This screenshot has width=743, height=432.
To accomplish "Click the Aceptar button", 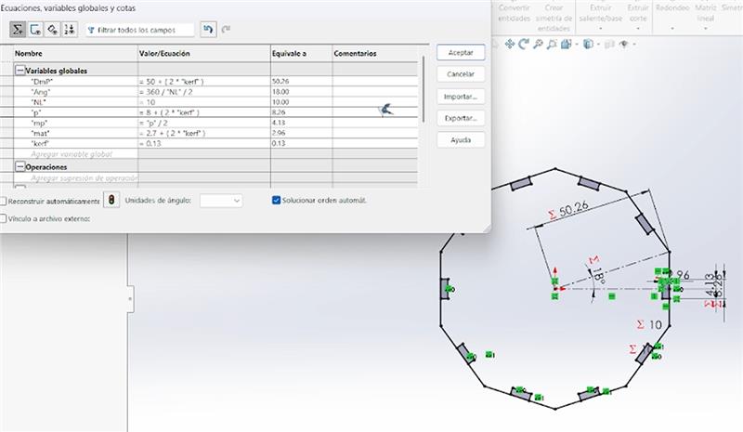I will (x=461, y=53).
